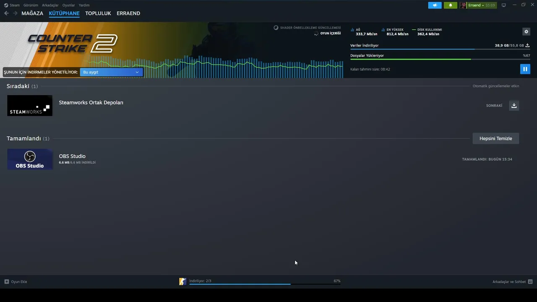
Task: Click the OBS Studio thumbnail
Action: click(30, 159)
